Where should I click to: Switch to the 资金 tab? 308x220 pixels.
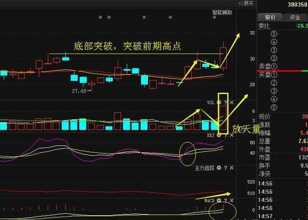pos(295,18)
